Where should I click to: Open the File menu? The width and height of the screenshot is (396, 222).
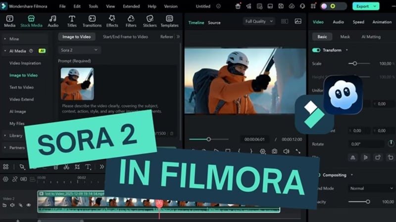coord(62,6)
